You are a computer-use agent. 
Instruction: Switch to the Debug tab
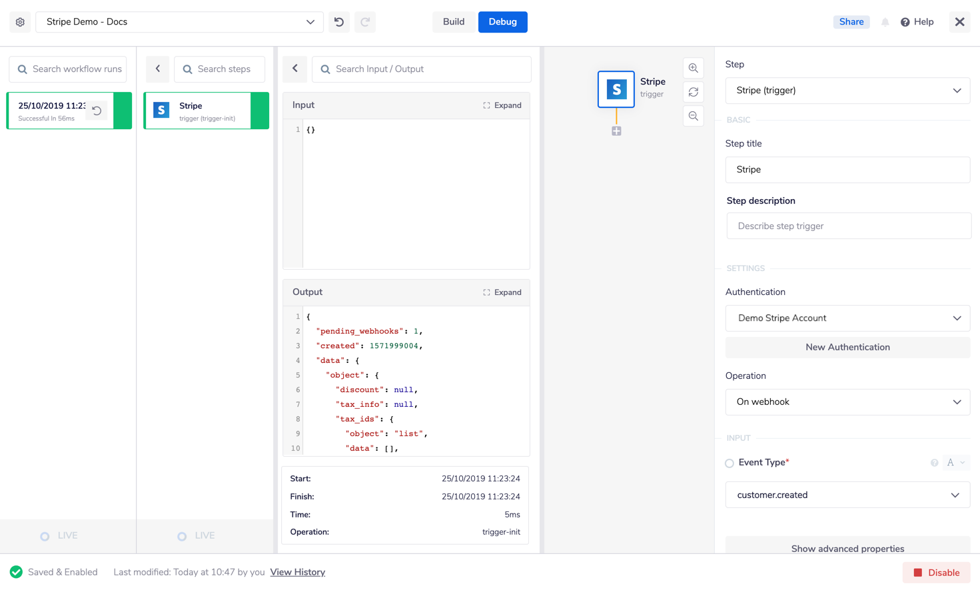(x=502, y=22)
